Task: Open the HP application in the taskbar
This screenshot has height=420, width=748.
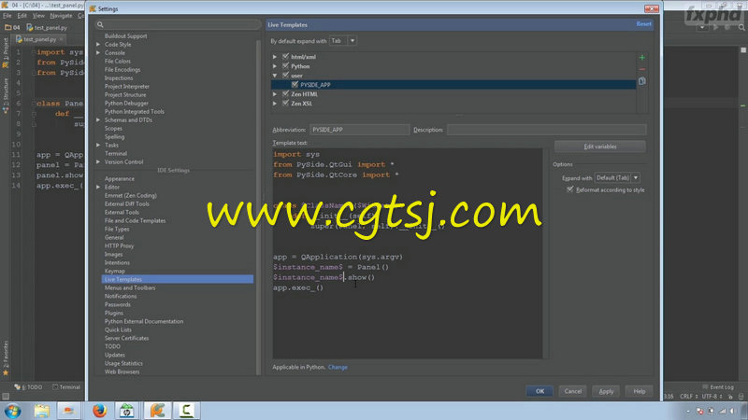Action: point(126,411)
